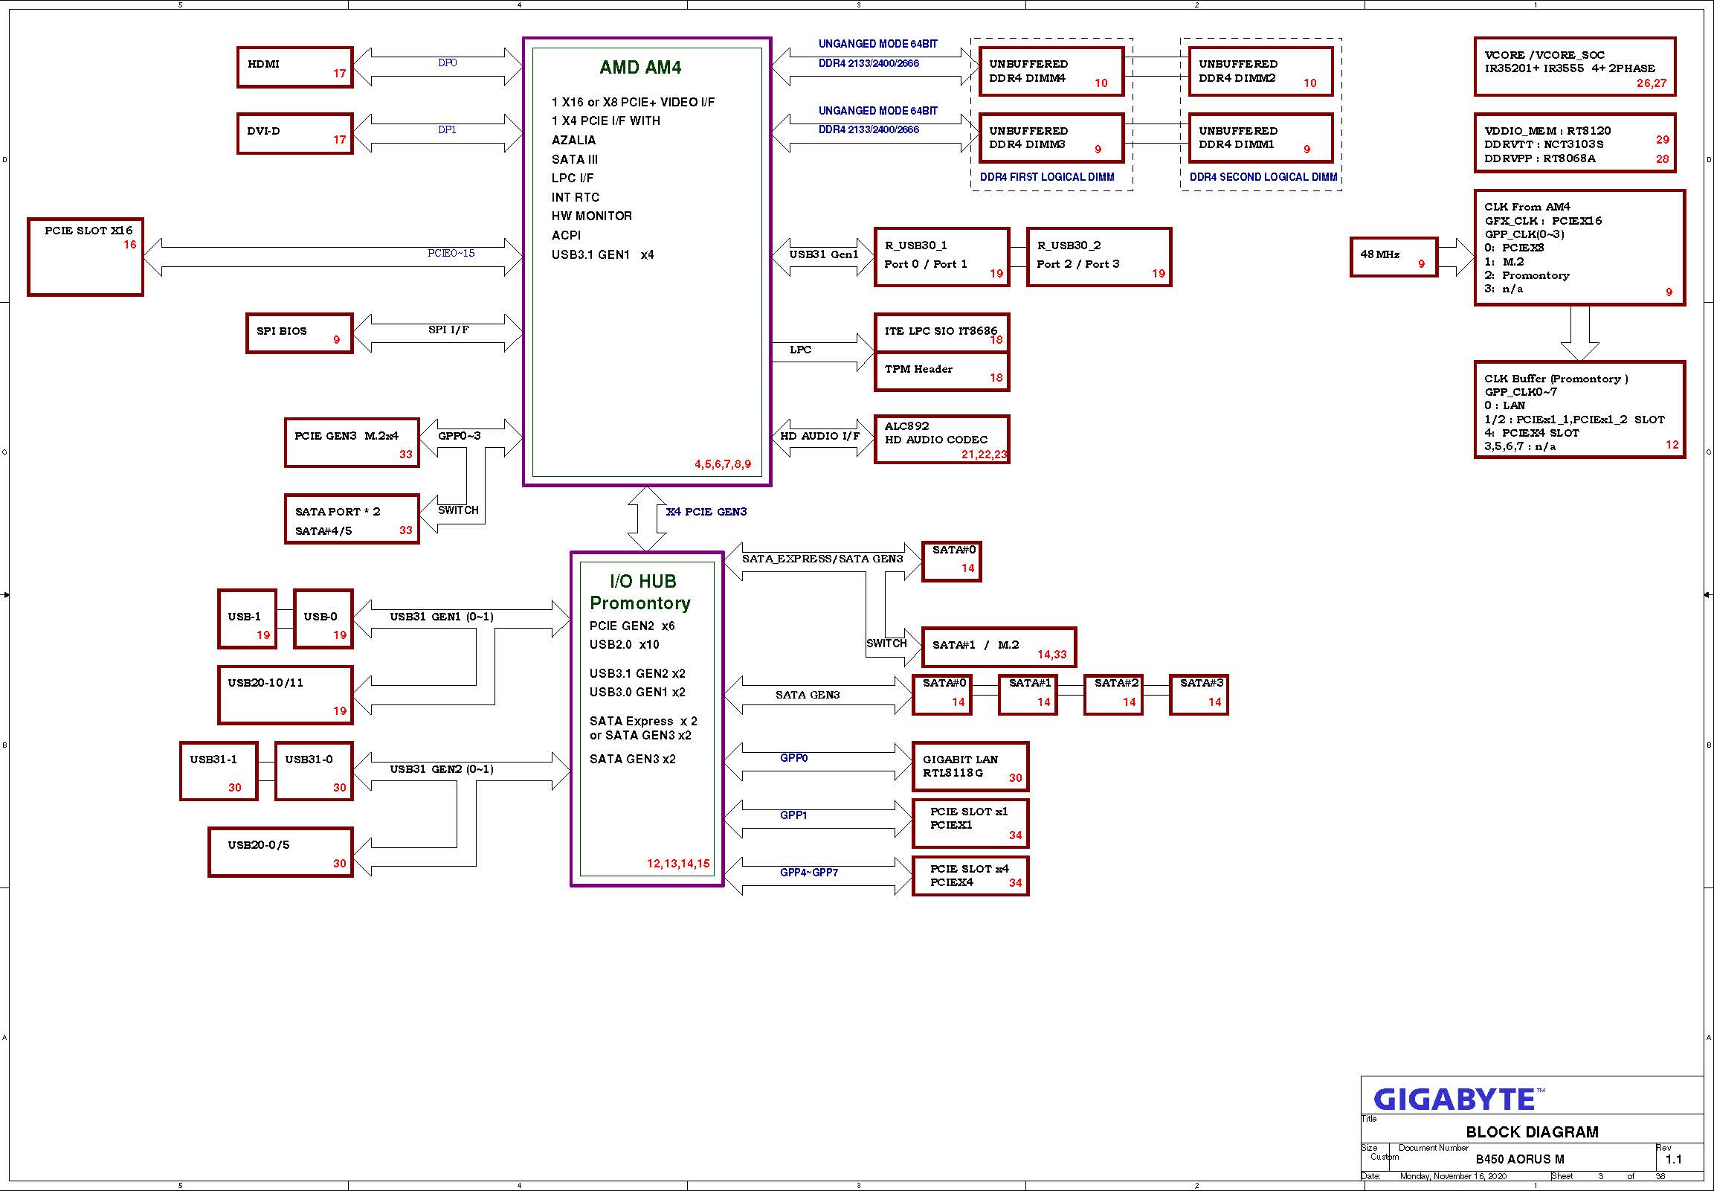This screenshot has height=1191, width=1714.
Task: Click the X4 PCIE GEN3 link label
Action: pyautogui.click(x=706, y=512)
